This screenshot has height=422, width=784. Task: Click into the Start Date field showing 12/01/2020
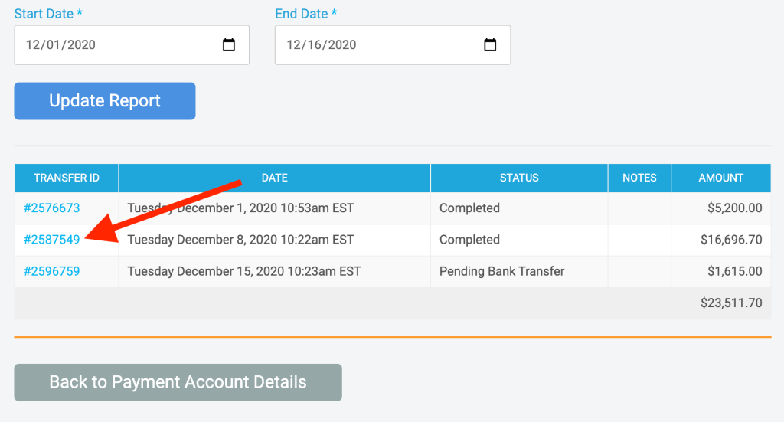point(132,45)
